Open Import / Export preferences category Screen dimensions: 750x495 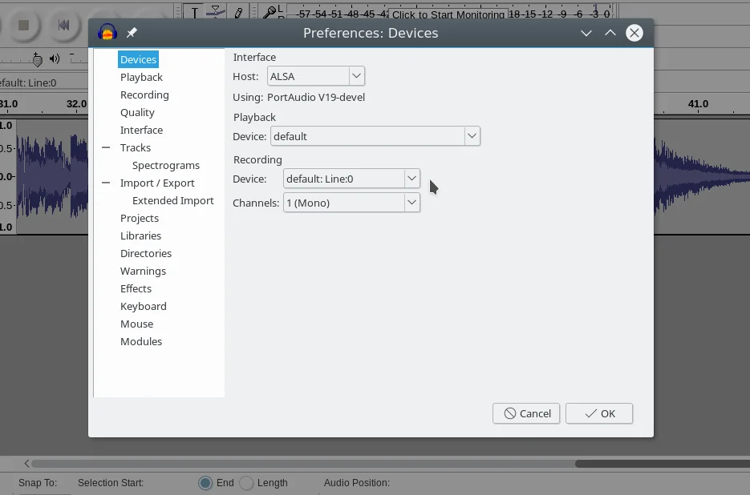pos(157,183)
